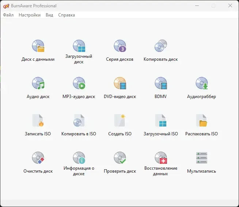Image resolution: width=239 pixels, height=207 pixels.
Task: Launch the Мультизапись drives icon
Action: tap(201, 158)
